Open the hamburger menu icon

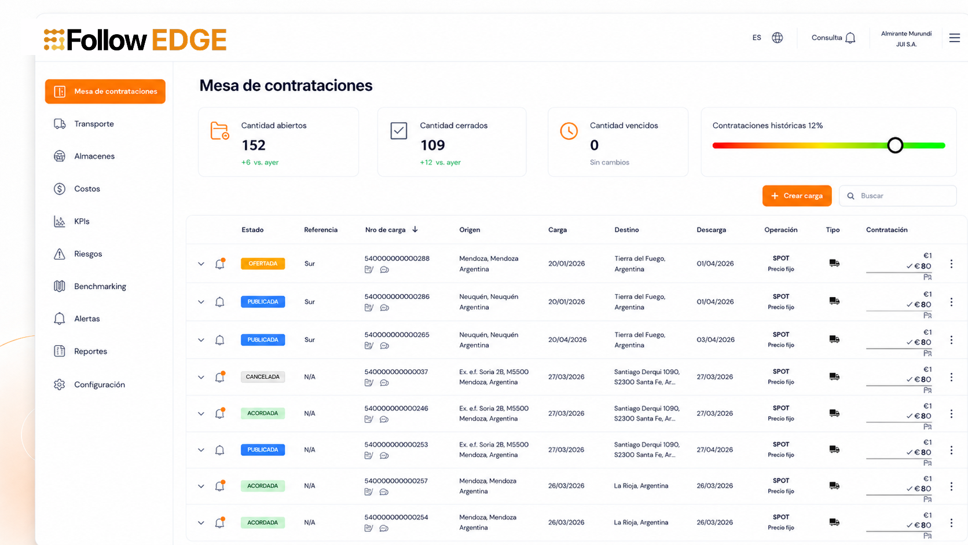[x=955, y=38]
